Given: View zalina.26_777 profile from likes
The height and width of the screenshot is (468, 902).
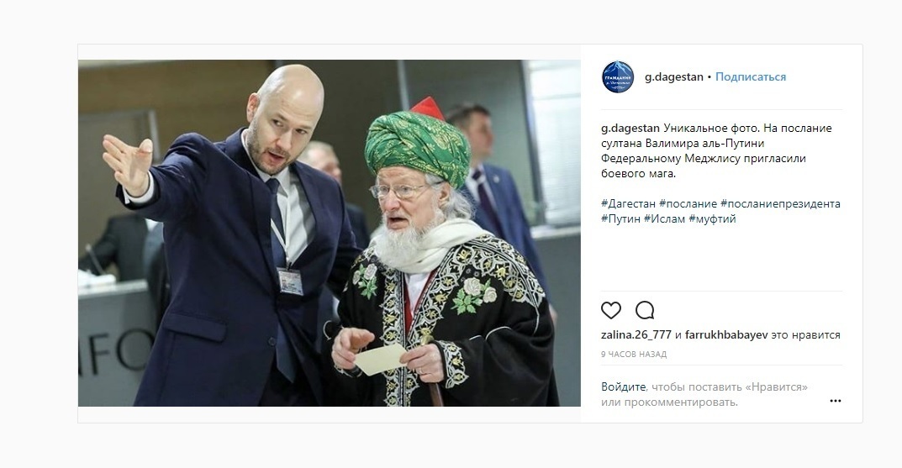Looking at the screenshot, I should (636, 334).
